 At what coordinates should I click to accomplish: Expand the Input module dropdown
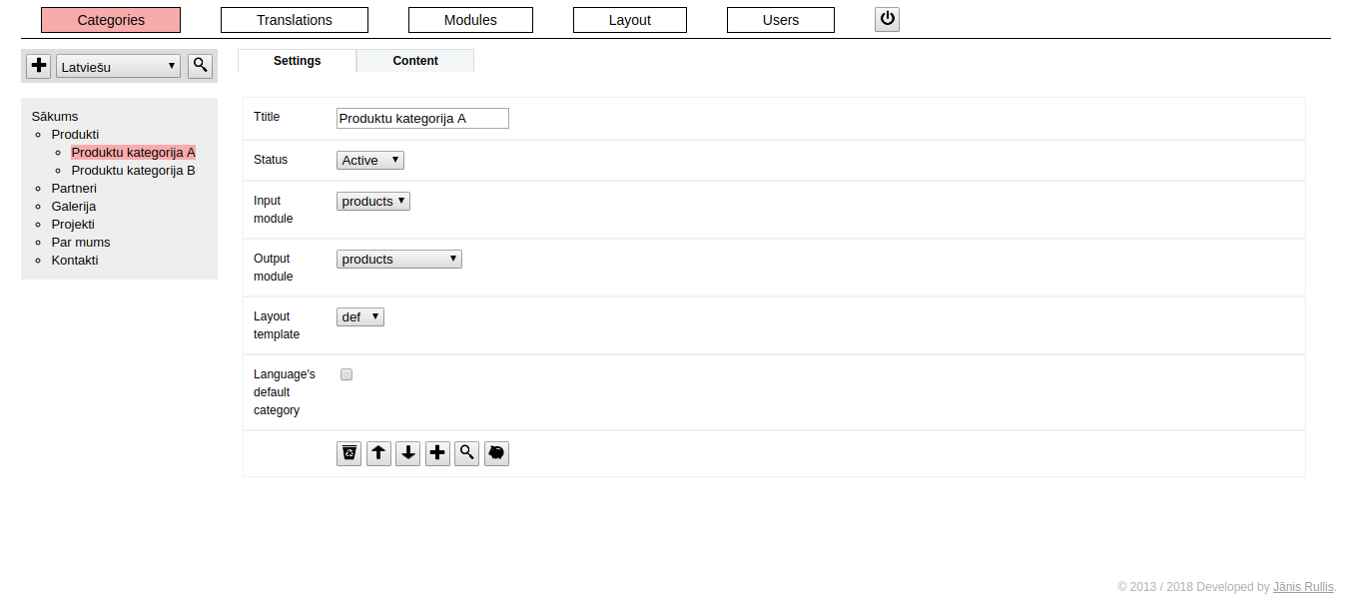click(373, 201)
